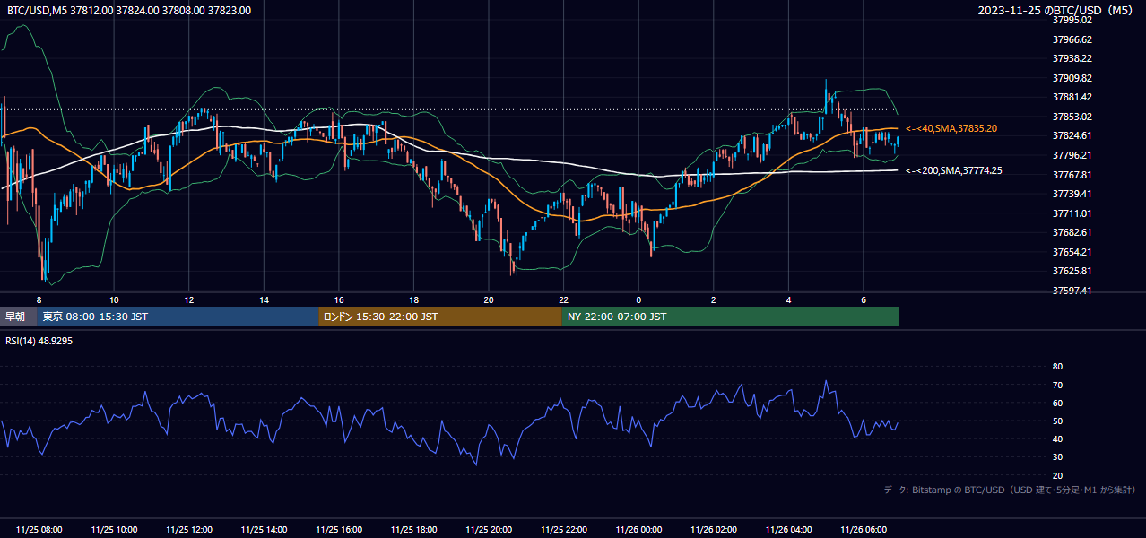This screenshot has width=1146, height=538.
Task: Click the 11/25 20:00 bottom time label
Action: (x=489, y=530)
